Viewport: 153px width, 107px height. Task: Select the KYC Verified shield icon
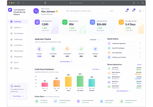53,49
